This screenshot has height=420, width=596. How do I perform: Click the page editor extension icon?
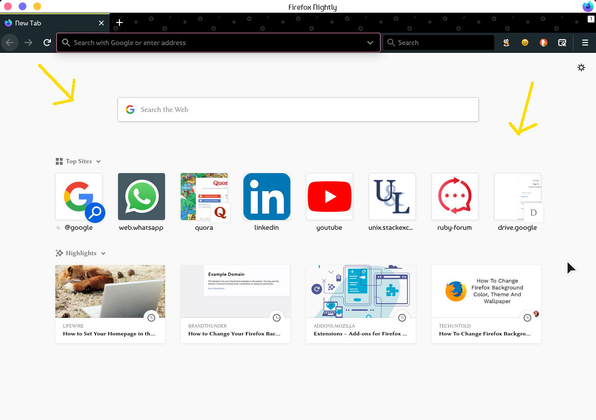coord(562,43)
